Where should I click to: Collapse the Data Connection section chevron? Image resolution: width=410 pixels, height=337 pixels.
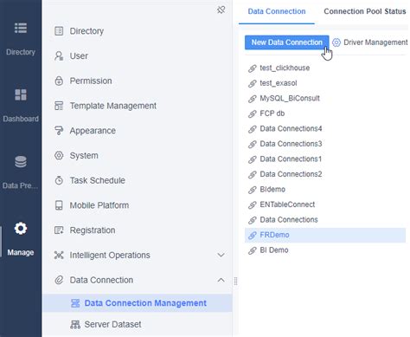(x=221, y=280)
